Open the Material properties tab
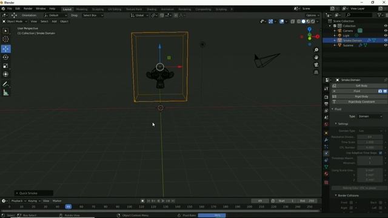388x218 pixels. point(326,174)
